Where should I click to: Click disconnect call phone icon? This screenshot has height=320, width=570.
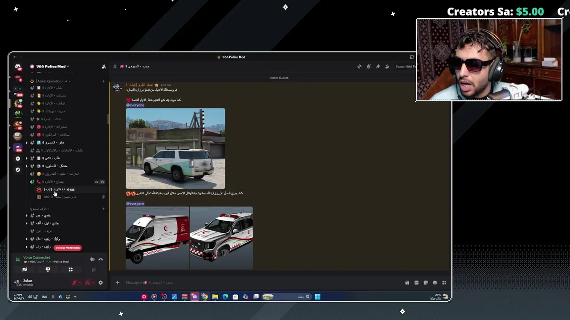pyautogui.click(x=101, y=260)
